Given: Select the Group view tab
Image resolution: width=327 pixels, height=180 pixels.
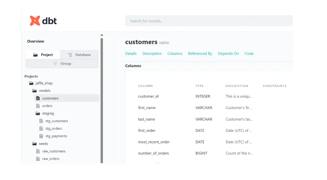Looking at the screenshot, I should point(62,64).
